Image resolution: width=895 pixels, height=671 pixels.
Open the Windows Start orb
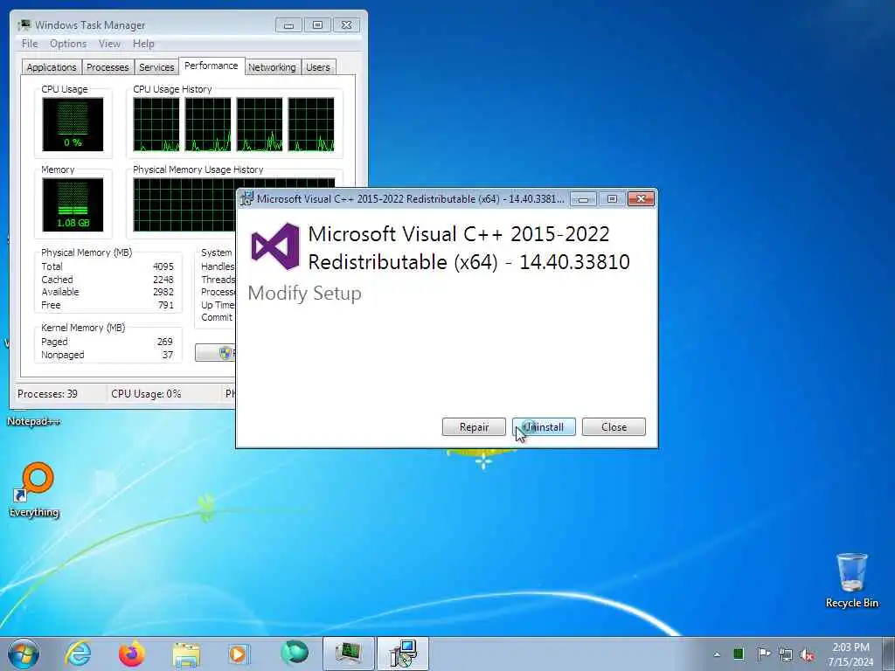tap(24, 654)
